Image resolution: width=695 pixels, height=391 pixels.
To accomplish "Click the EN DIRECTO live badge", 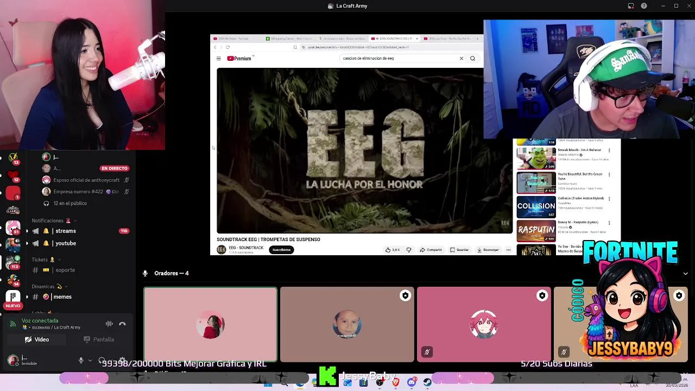I will coord(115,168).
